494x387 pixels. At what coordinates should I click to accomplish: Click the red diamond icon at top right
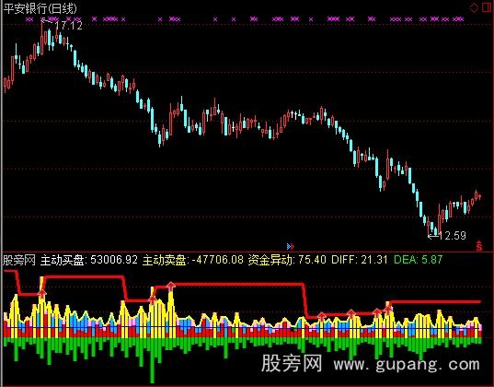tap(474, 7)
